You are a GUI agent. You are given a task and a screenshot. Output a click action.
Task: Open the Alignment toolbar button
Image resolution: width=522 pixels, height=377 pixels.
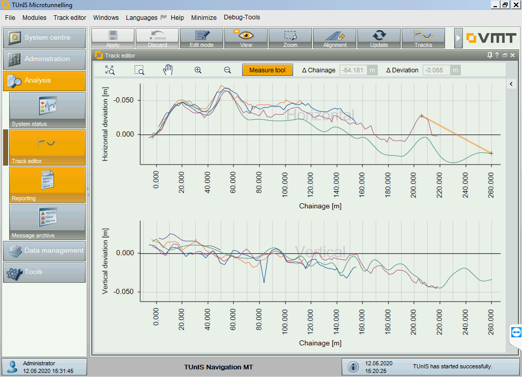pos(334,38)
